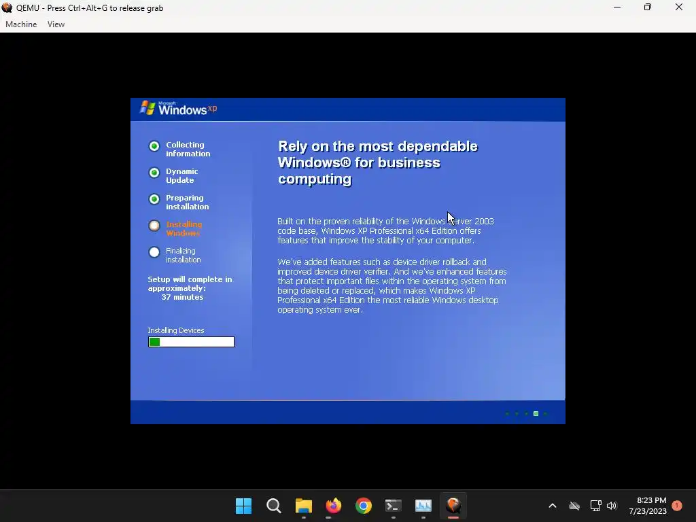Screen dimensions: 696x522
Task: Open the volume speaker tray icon
Action: pos(612,506)
